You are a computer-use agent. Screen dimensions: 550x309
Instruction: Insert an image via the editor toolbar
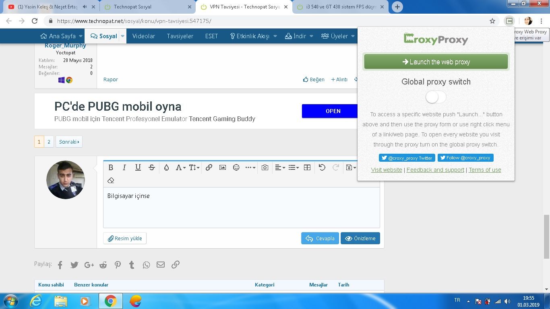click(x=223, y=168)
